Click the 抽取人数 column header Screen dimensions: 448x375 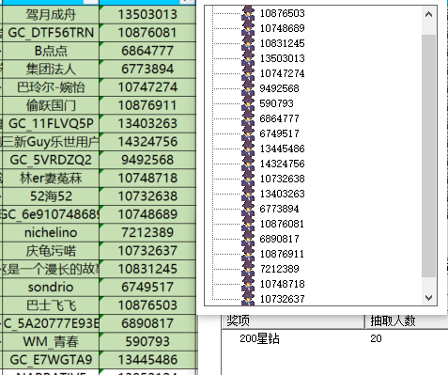click(407, 320)
